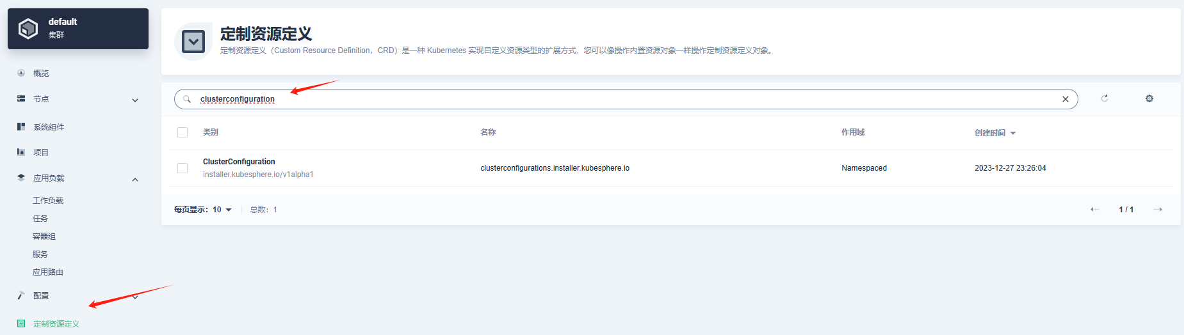Go to previous page arrow
Image resolution: width=1184 pixels, height=335 pixels.
point(1095,210)
